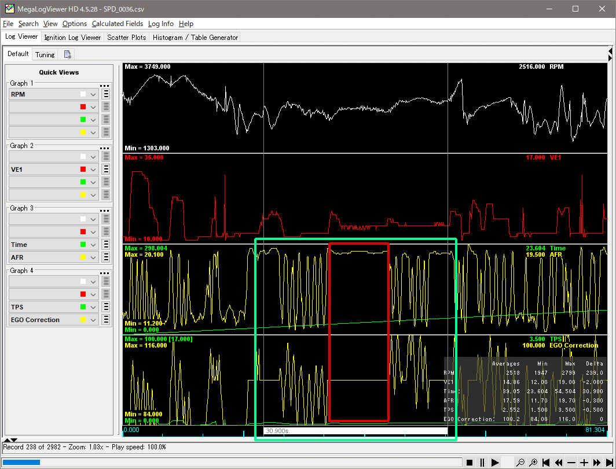Add a new quick view tab
Image resolution: width=616 pixels, height=469 pixels.
click(68, 54)
